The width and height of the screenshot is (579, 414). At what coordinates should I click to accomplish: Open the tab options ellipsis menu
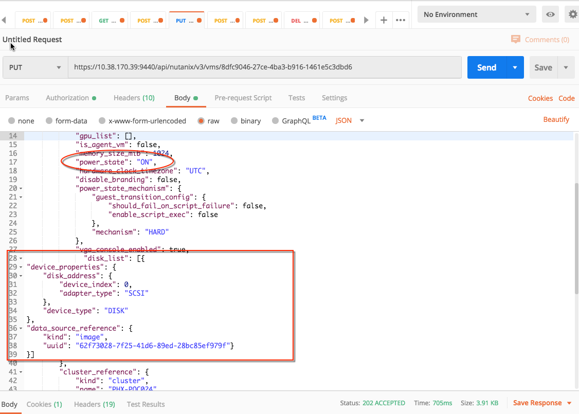coord(401,20)
